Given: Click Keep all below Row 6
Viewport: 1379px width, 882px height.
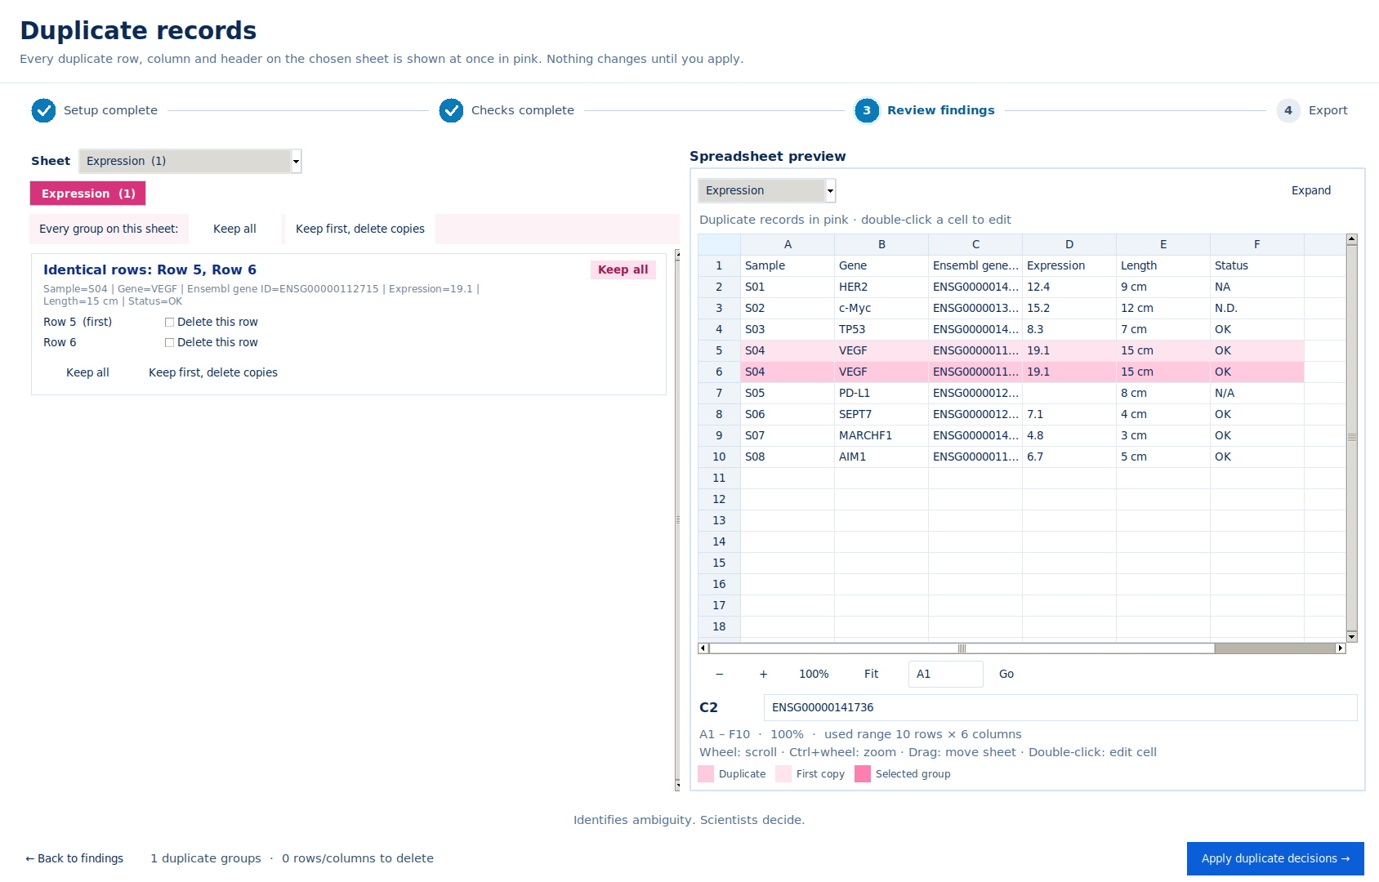Looking at the screenshot, I should [87, 372].
